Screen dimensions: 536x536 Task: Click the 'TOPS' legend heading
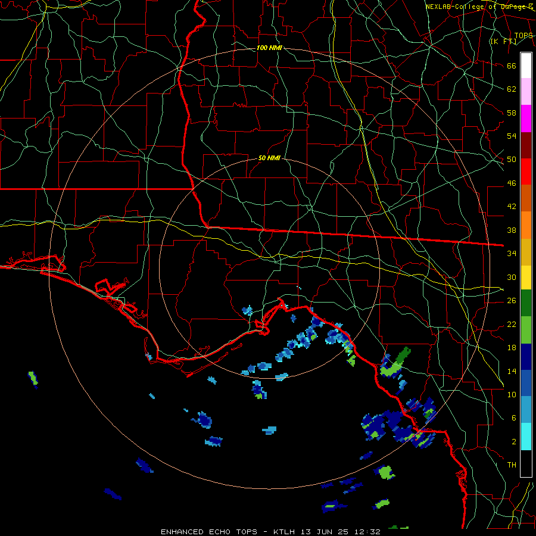tap(523, 36)
